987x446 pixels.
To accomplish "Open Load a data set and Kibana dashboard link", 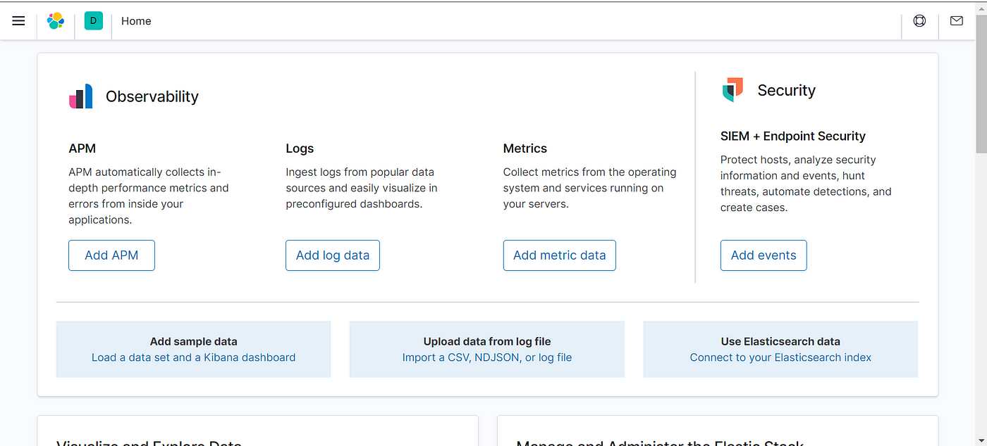I will [x=193, y=357].
